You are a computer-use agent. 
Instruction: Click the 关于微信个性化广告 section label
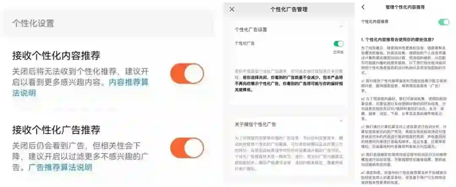point(255,125)
